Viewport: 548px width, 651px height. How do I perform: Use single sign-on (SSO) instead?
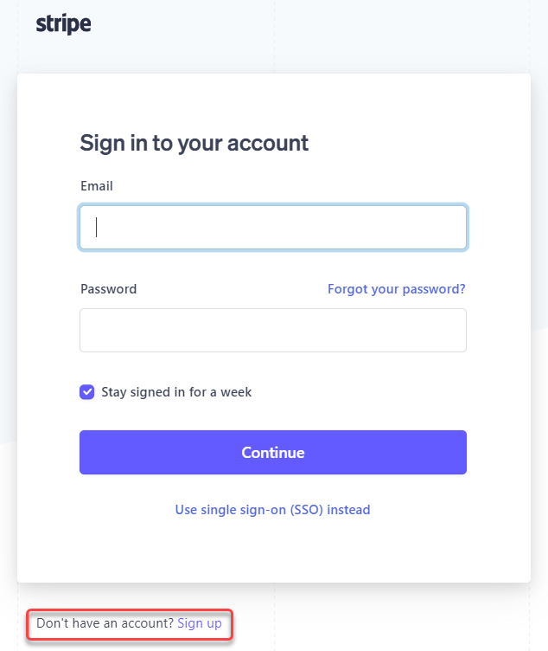pyautogui.click(x=273, y=509)
